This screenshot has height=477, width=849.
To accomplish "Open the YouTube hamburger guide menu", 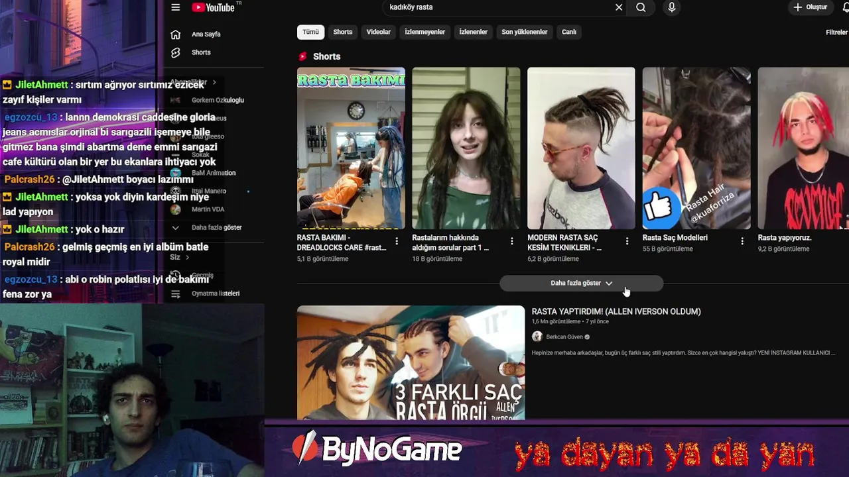I will pyautogui.click(x=175, y=7).
